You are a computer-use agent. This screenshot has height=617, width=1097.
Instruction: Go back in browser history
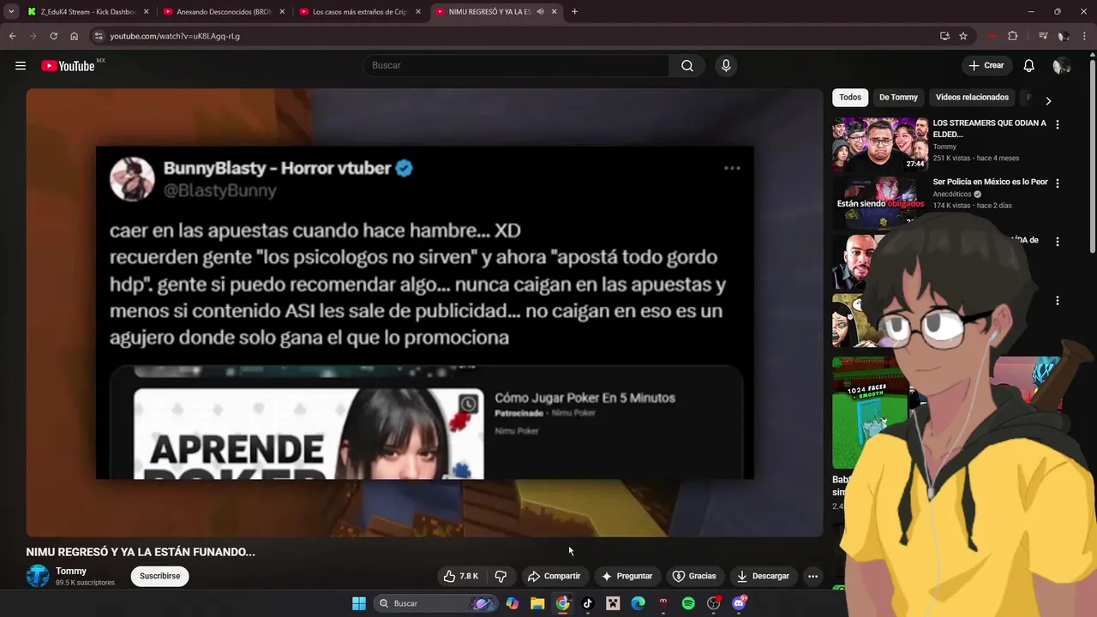point(12,36)
